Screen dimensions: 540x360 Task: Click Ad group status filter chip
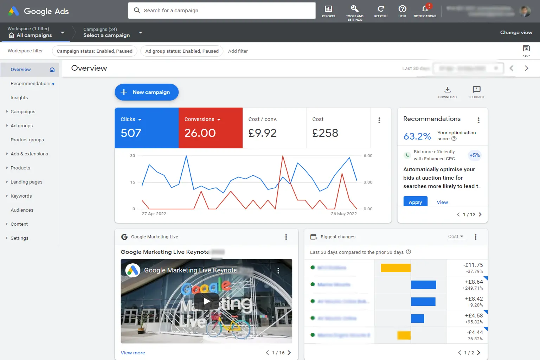click(x=182, y=51)
